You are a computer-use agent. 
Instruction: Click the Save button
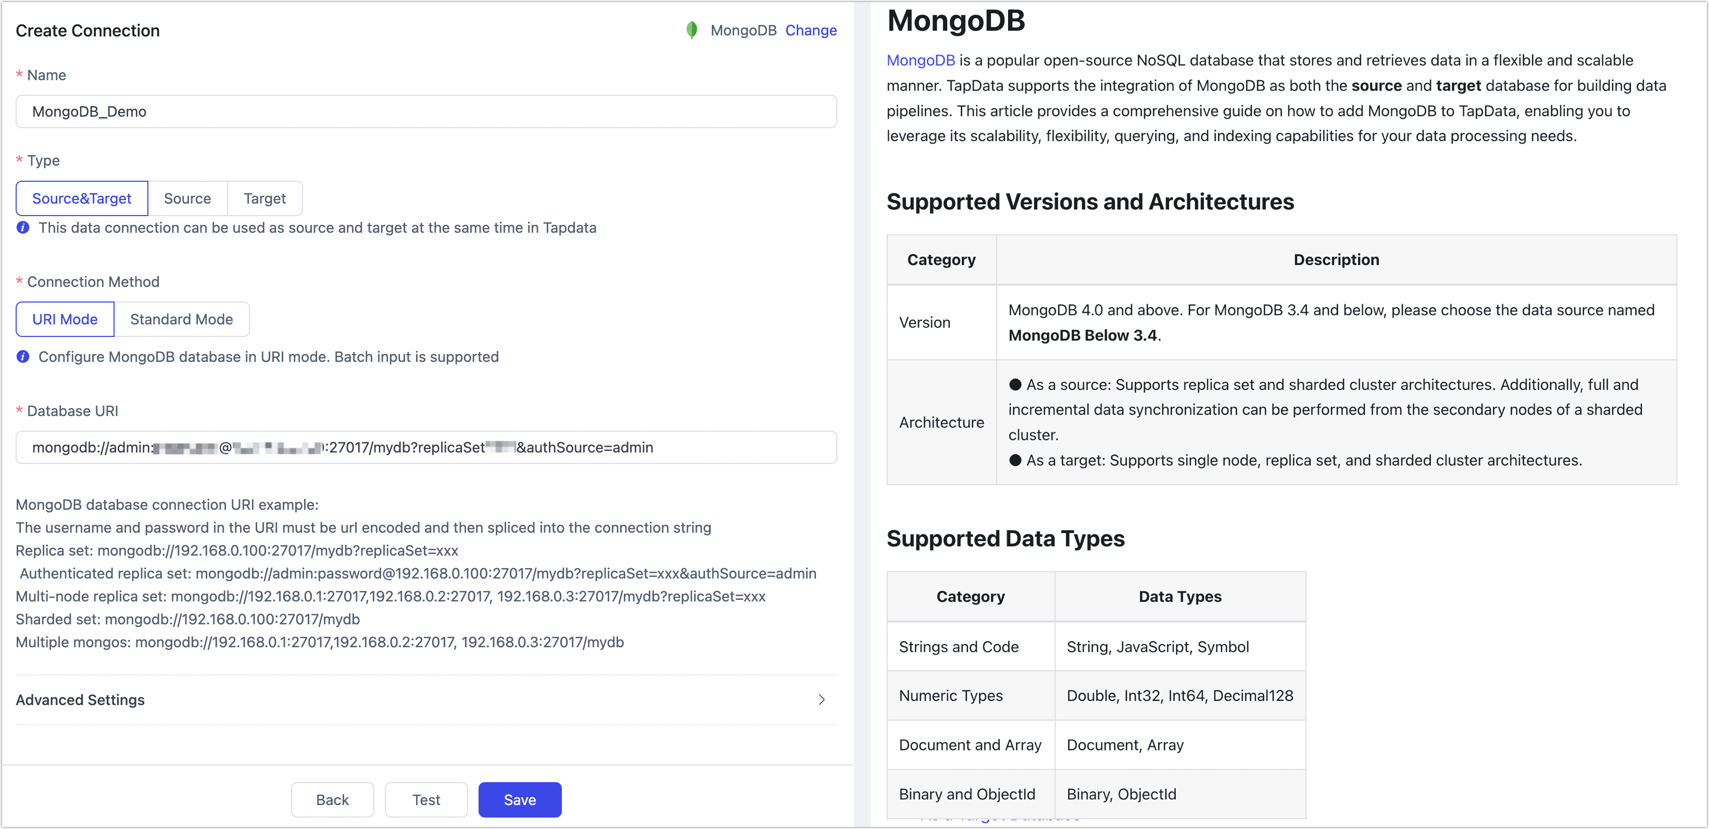click(520, 800)
